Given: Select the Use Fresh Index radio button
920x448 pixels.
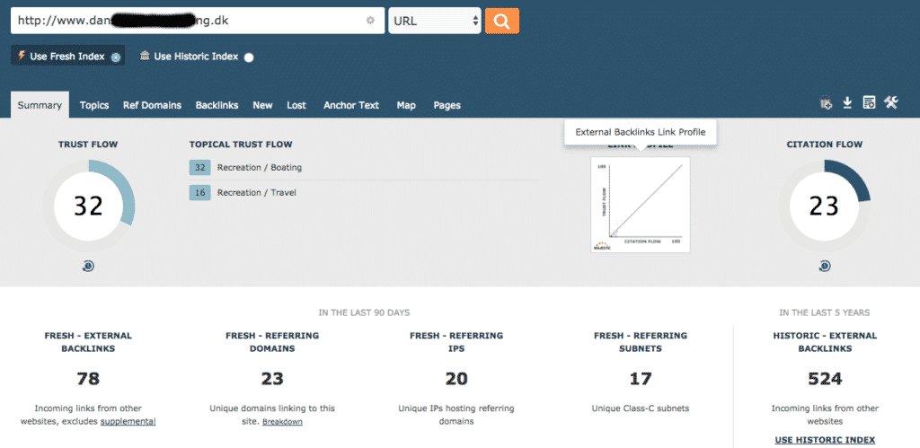Looking at the screenshot, I should [x=116, y=57].
